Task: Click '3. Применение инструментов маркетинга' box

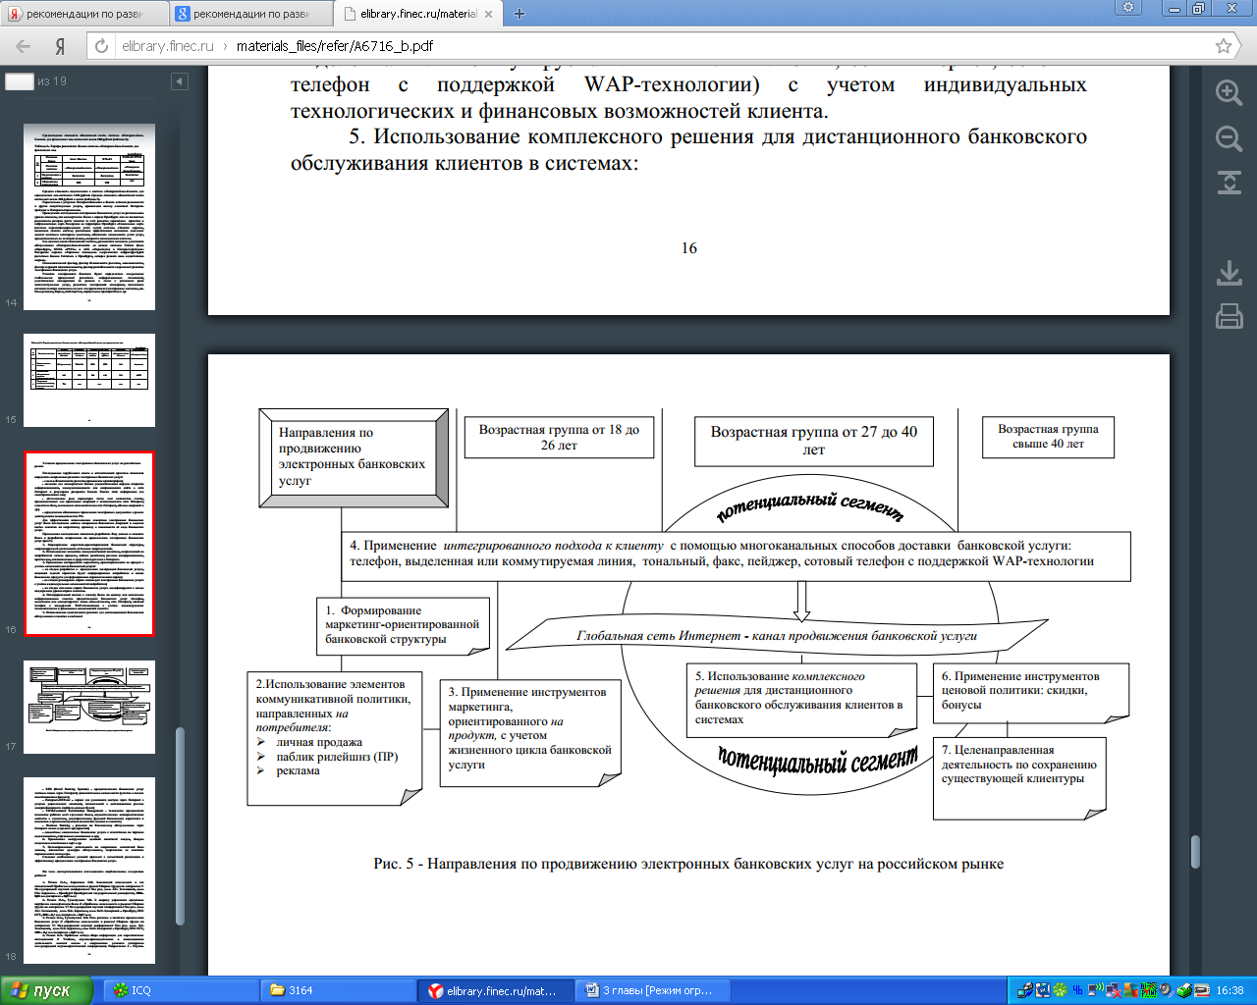Action: click(530, 732)
